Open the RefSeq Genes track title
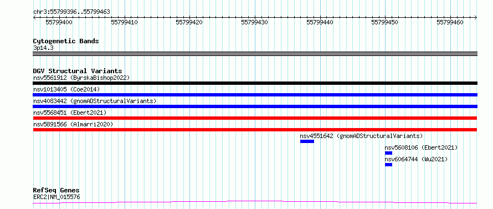This screenshot has width=493, height=209. (57, 191)
